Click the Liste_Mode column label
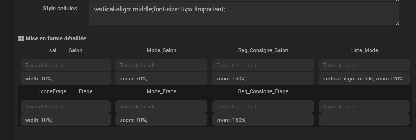Image resolution: width=416 pixels, height=140 pixels. [x=364, y=50]
